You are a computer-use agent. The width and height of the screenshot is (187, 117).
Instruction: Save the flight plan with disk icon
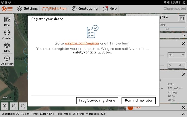182,18
